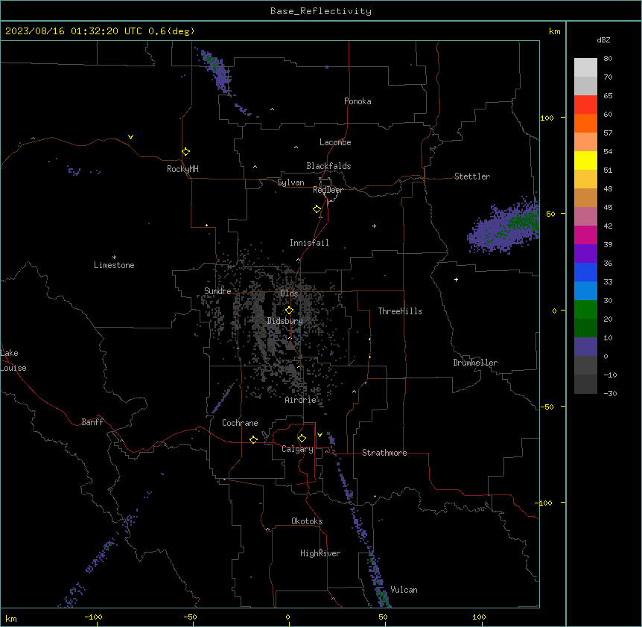Click the Olds town label

(289, 293)
